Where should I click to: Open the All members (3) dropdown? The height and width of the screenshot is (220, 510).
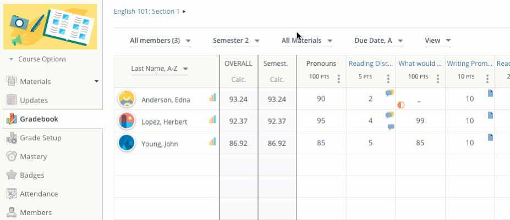coord(160,41)
